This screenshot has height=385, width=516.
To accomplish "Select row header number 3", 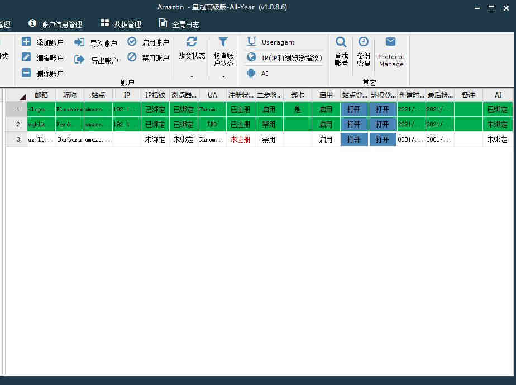I will (x=16, y=139).
